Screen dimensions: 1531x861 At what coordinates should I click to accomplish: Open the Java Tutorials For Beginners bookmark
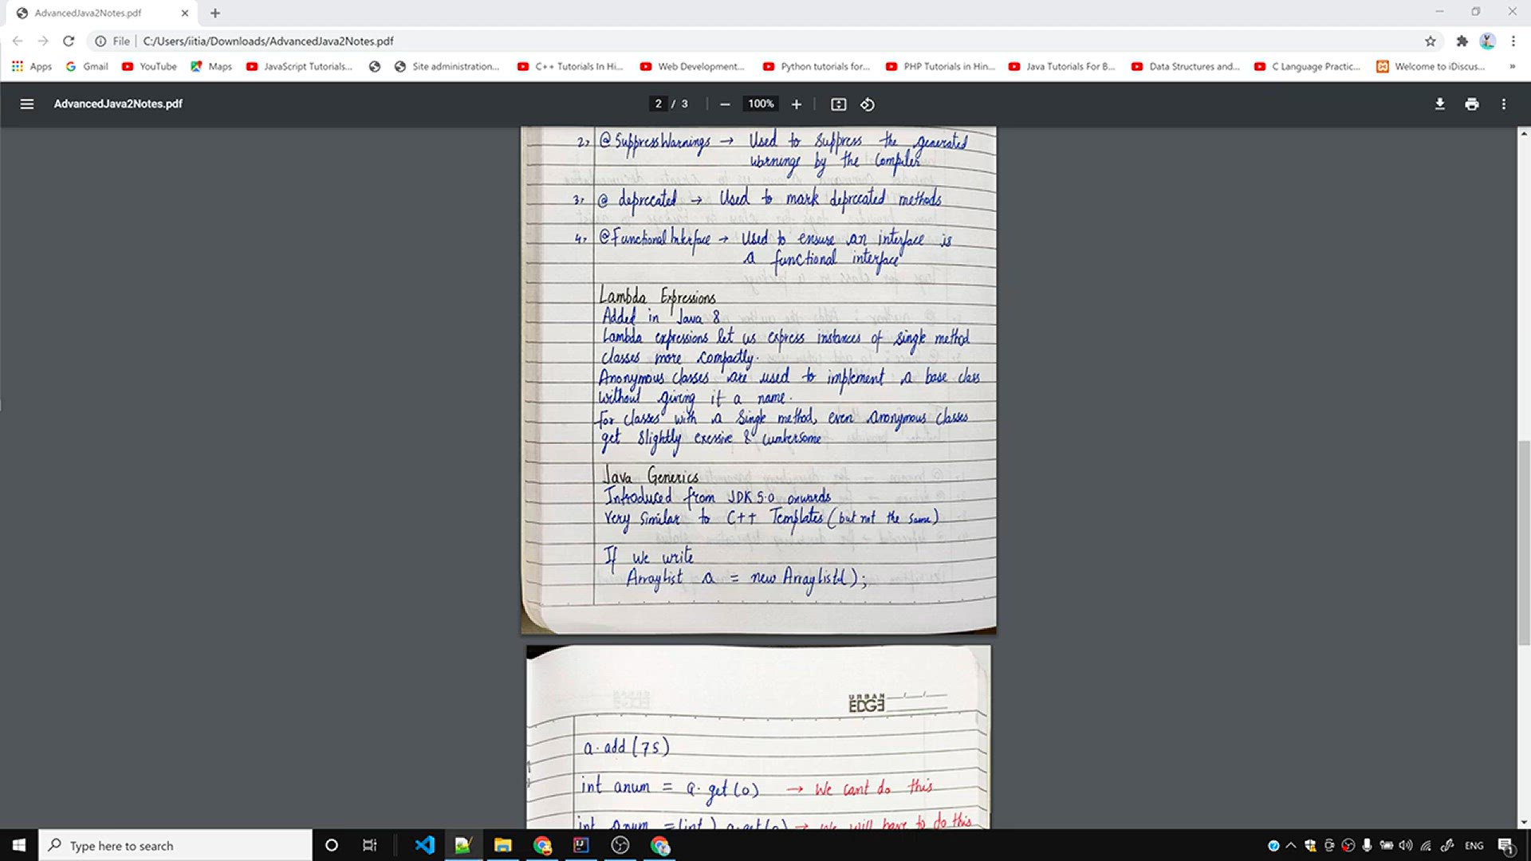(1062, 66)
